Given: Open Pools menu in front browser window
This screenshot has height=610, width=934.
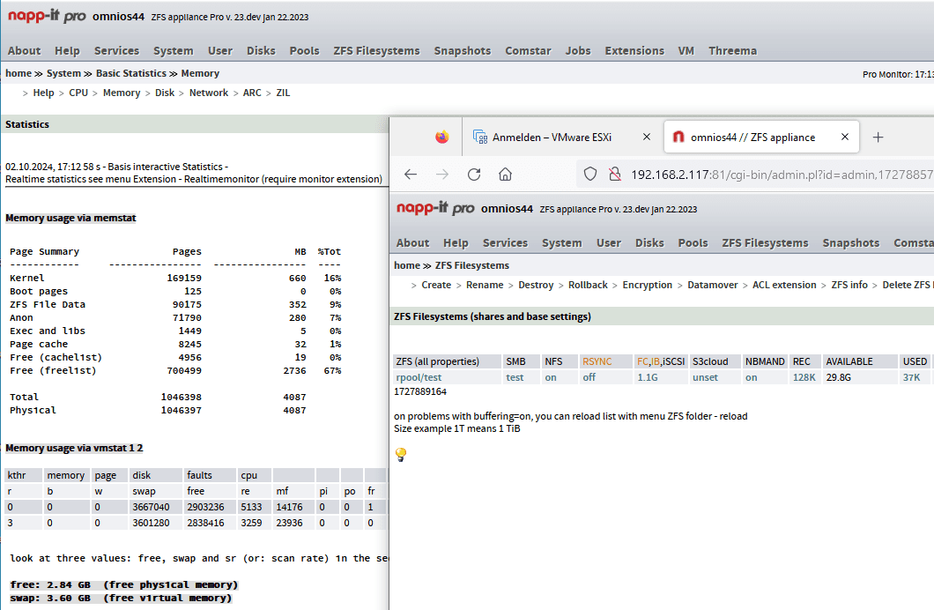Looking at the screenshot, I should coord(693,243).
